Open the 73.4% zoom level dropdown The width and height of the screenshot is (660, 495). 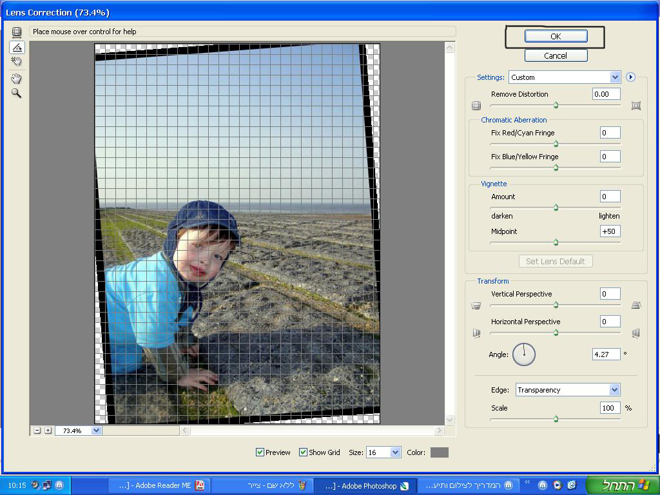[x=78, y=431]
